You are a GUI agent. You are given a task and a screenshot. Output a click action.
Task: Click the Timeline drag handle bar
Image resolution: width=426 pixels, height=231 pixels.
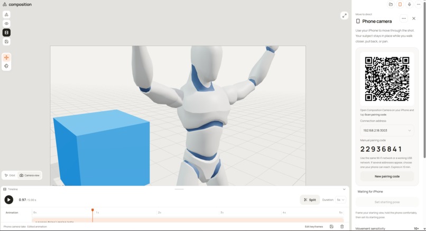[x=179, y=189]
